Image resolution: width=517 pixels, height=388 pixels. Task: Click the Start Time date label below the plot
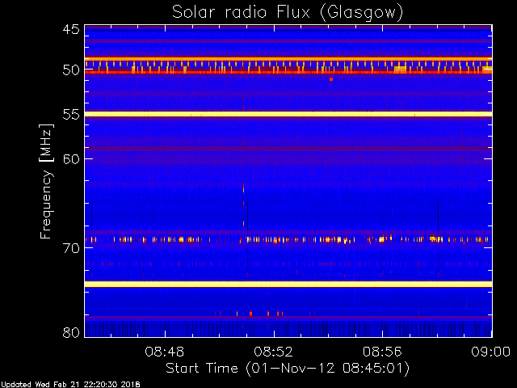[x=288, y=369]
